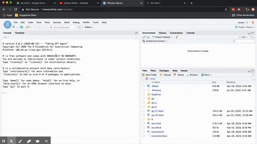Open the transition.Rout file link
The width and height of the screenshot is (257, 144).
click(x=159, y=136)
